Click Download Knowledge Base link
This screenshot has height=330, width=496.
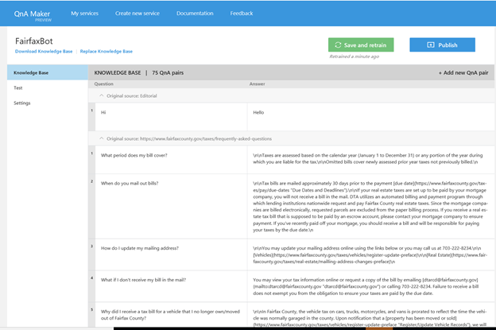[x=44, y=51]
